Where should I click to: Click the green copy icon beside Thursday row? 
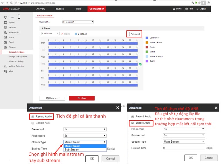(x=140, y=64)
